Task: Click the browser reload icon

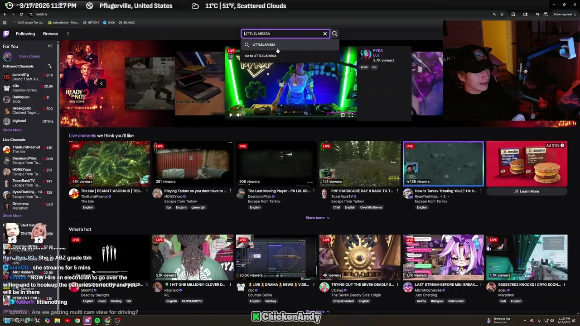Action: coord(21,14)
